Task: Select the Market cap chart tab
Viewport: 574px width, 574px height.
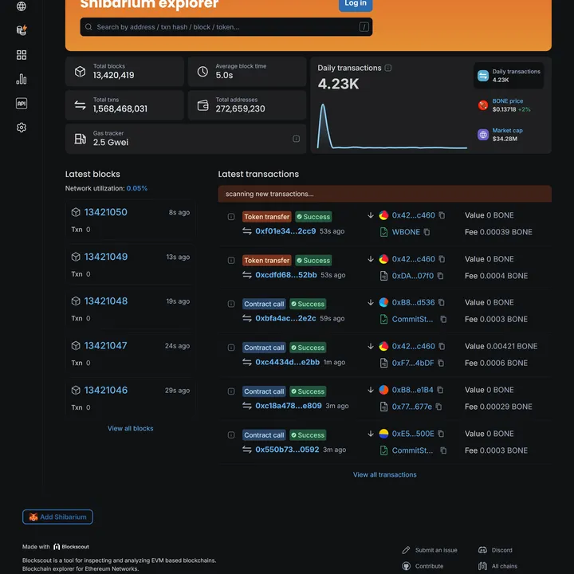Action: (x=509, y=135)
